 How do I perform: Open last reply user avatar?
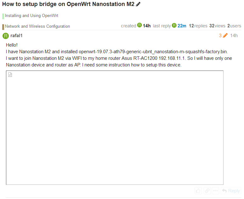coord(174,25)
